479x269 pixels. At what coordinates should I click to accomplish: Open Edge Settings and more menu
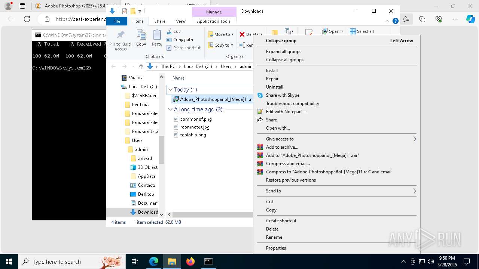[455, 19]
